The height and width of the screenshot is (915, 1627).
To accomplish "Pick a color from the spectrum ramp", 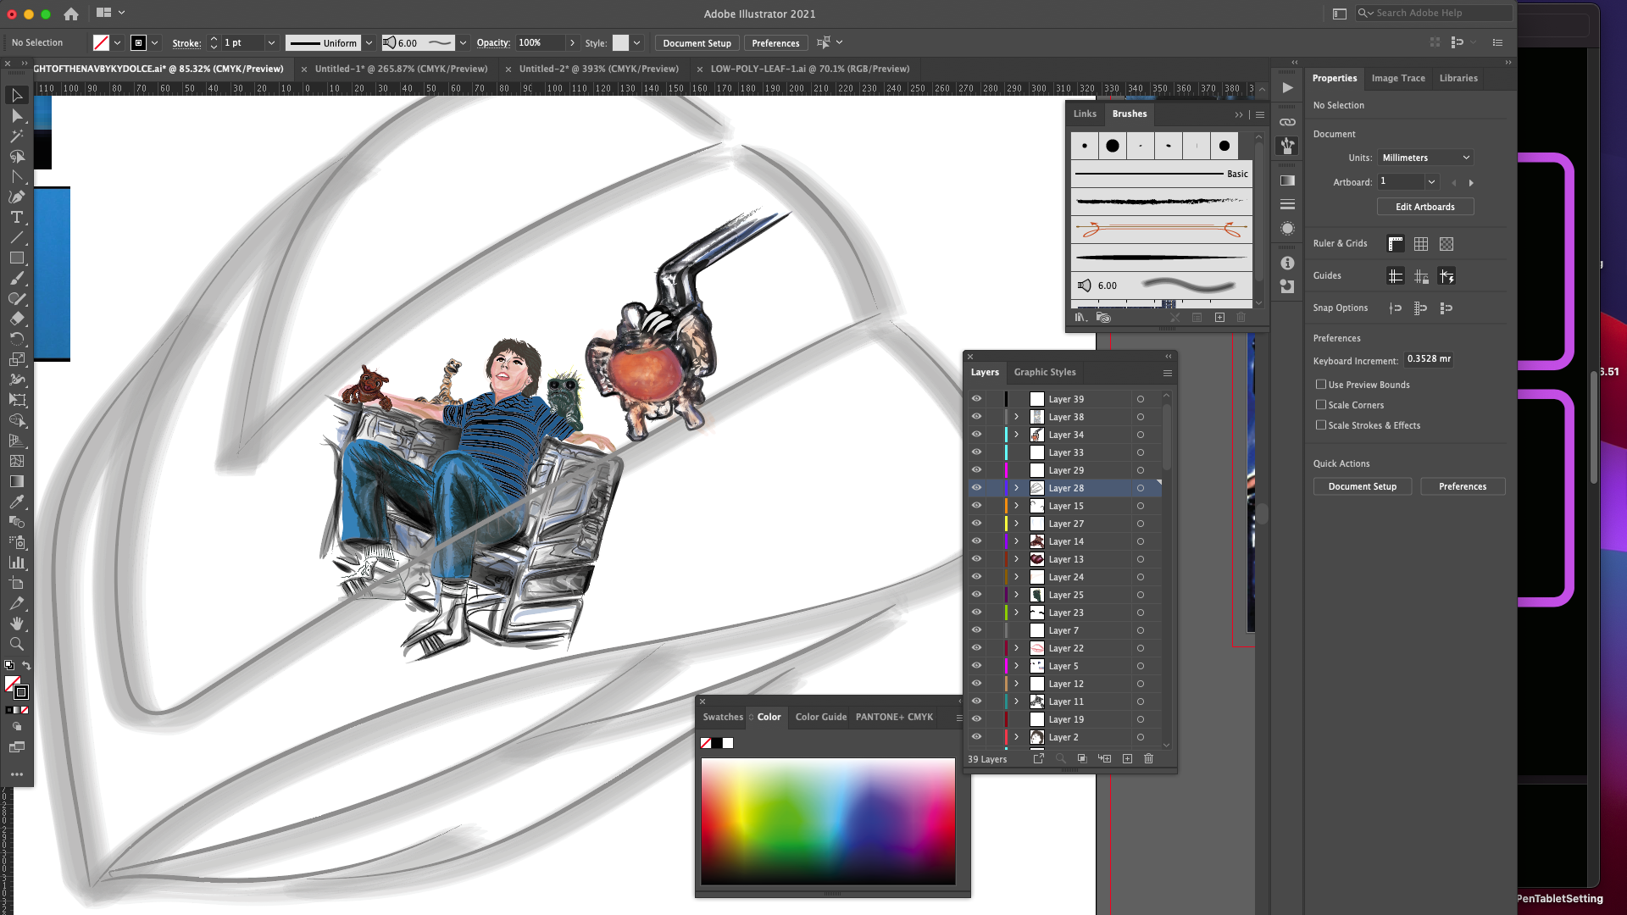I will click(828, 821).
